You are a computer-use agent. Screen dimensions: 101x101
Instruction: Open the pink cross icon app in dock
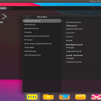tap(96, 97)
